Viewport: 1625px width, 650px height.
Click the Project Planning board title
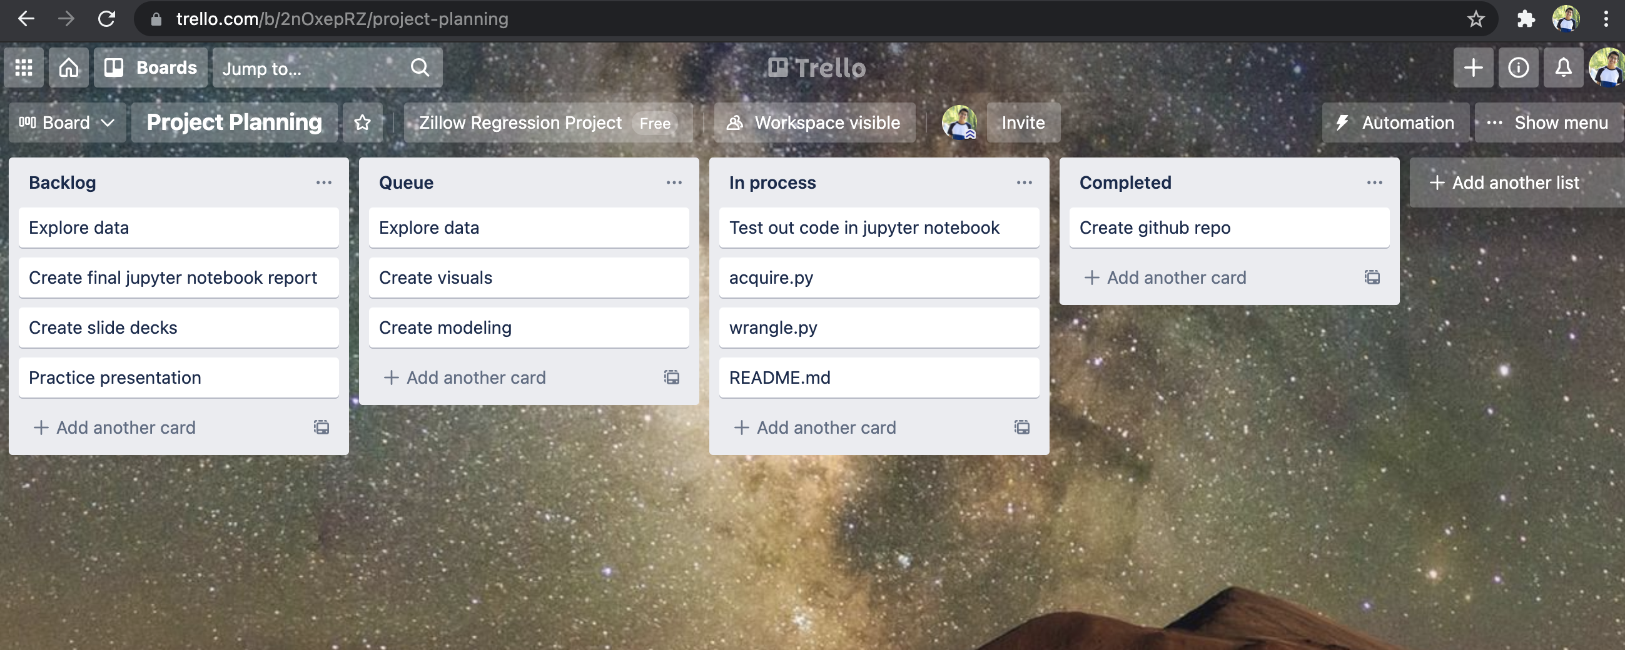[x=235, y=122]
